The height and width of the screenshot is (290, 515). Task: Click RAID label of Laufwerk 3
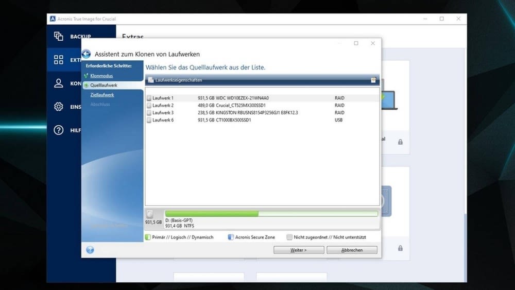pos(339,113)
